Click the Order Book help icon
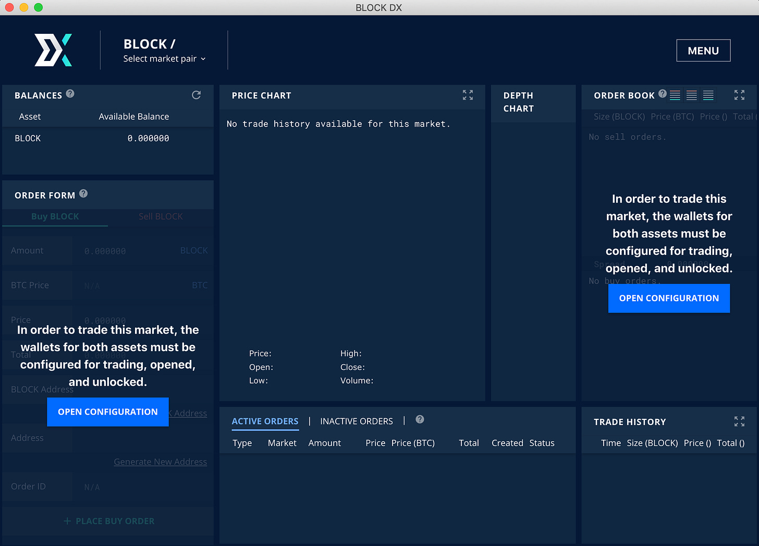Screen dimensions: 759x546 [662, 94]
